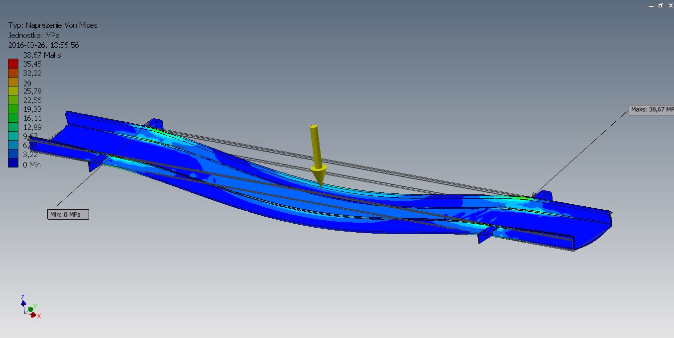The image size is (674, 338).
Task: Click the '35,45' legend value text
Action: tap(32, 64)
